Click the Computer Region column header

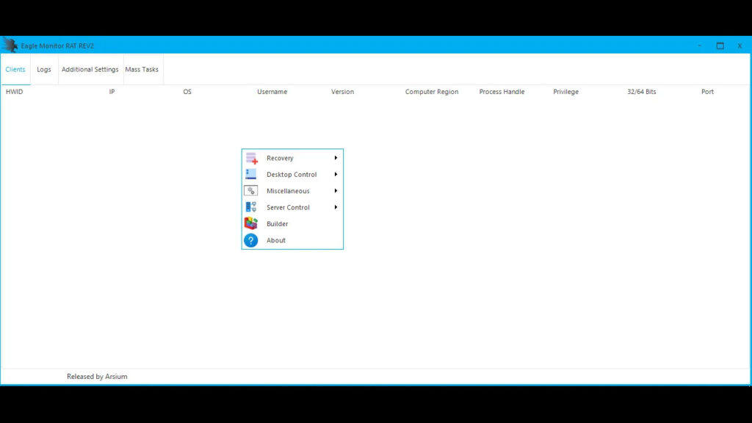pos(432,92)
